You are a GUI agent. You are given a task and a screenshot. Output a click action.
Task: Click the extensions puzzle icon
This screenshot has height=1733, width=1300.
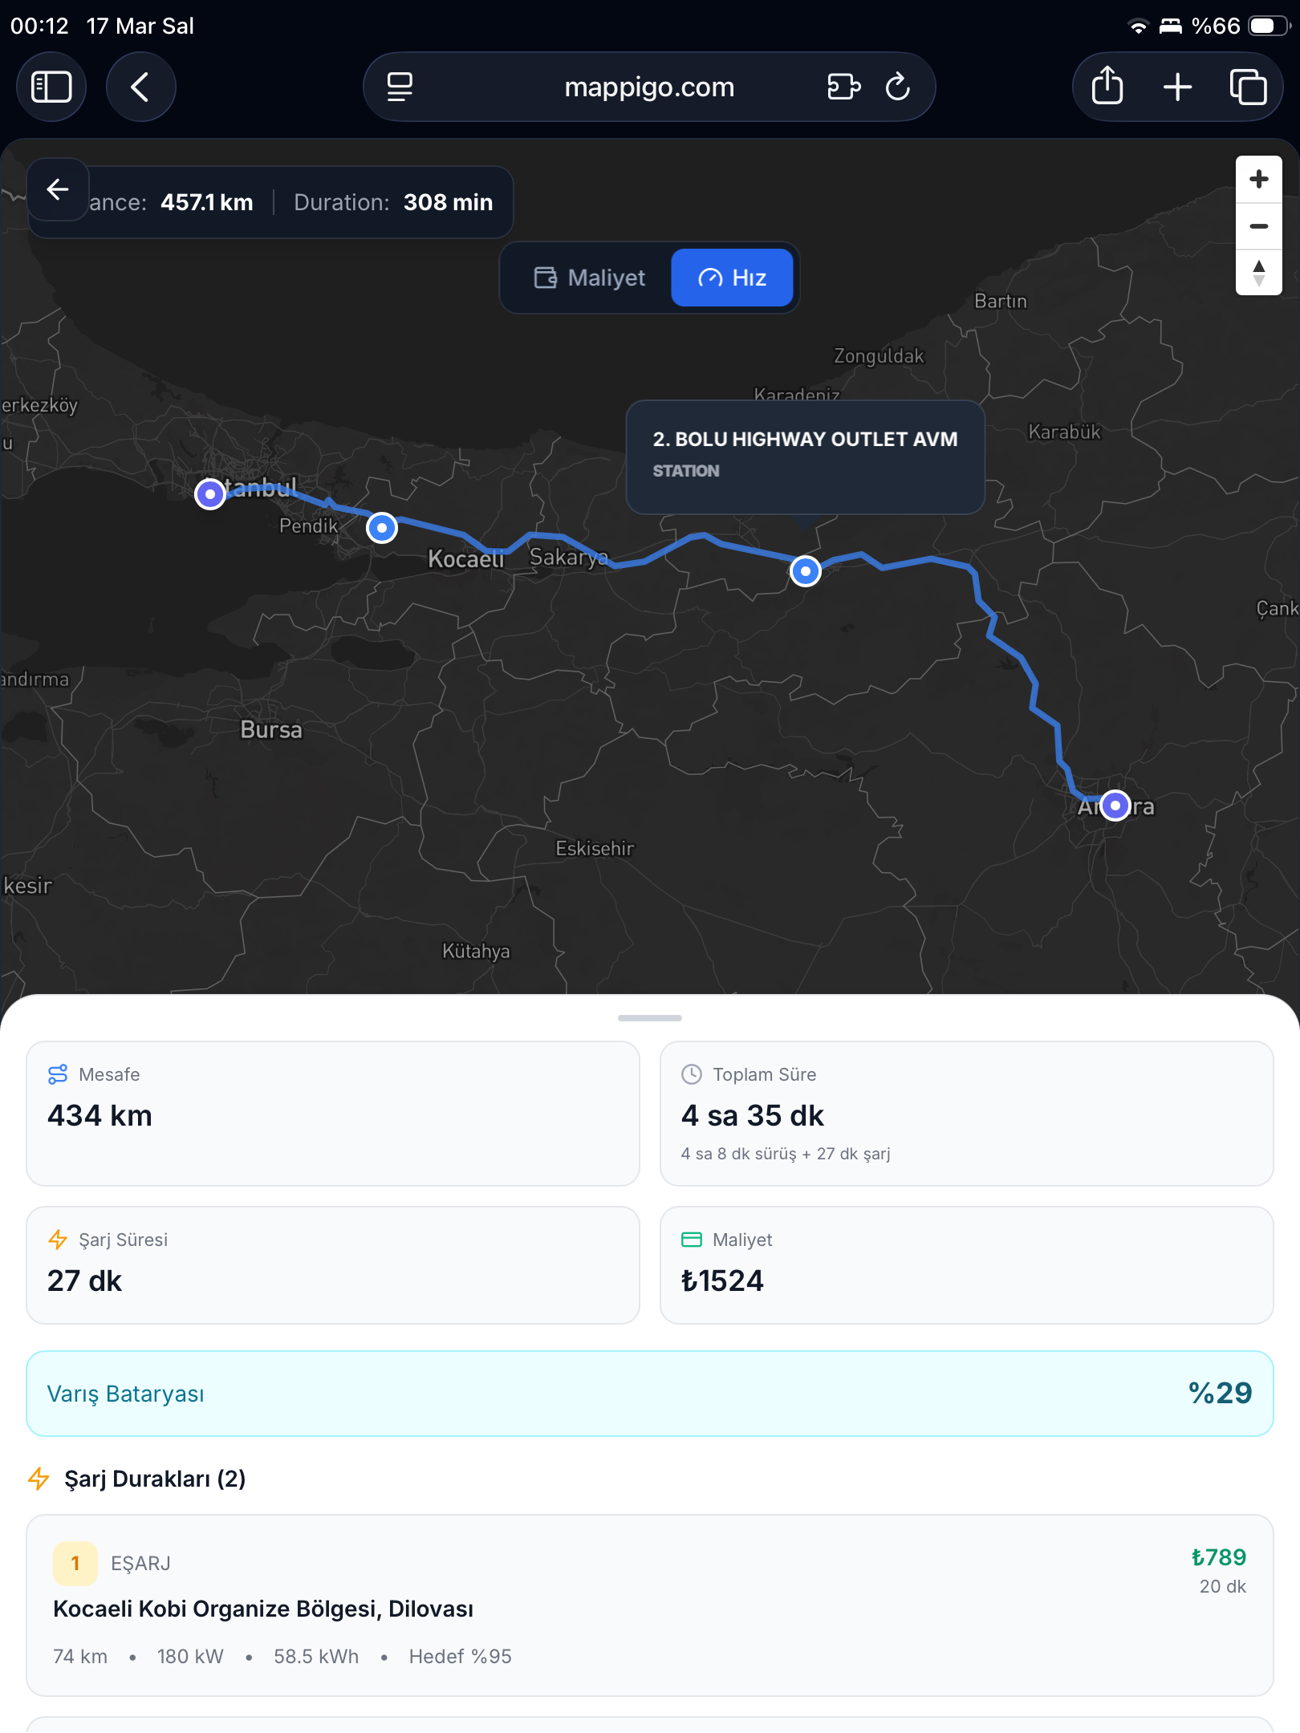(x=843, y=87)
